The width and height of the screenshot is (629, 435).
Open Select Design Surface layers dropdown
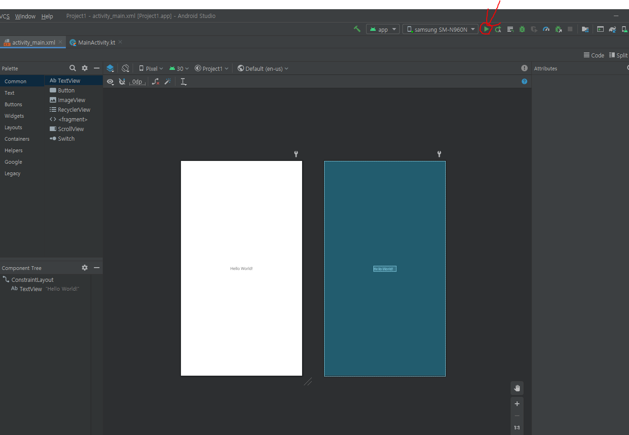pos(110,68)
